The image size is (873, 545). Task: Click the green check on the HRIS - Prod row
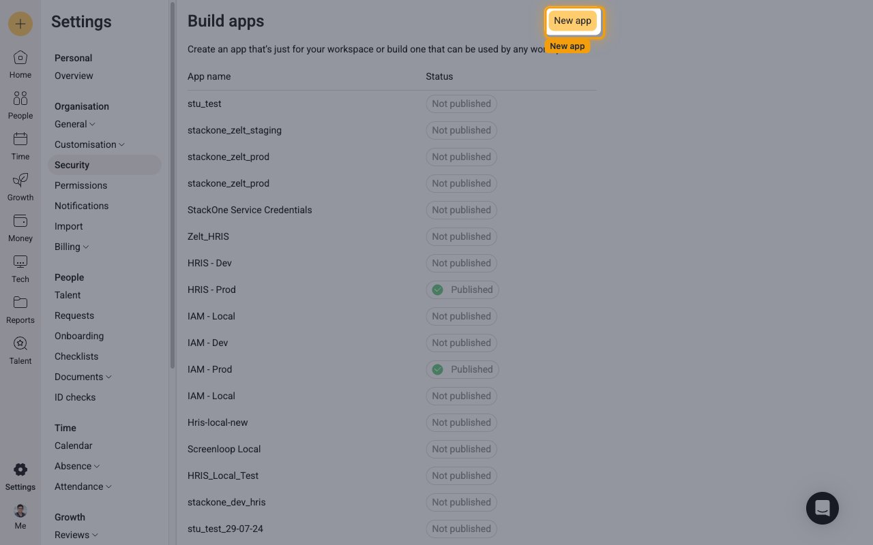(438, 290)
